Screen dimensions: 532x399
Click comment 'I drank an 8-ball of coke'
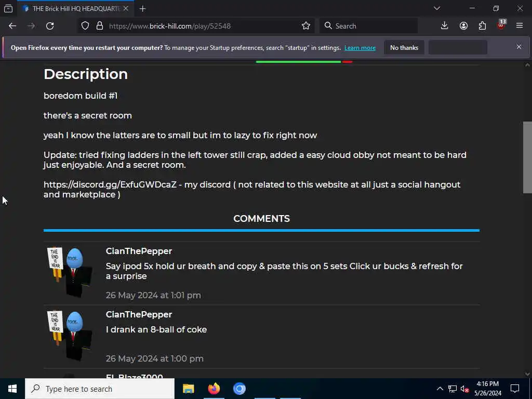(156, 329)
